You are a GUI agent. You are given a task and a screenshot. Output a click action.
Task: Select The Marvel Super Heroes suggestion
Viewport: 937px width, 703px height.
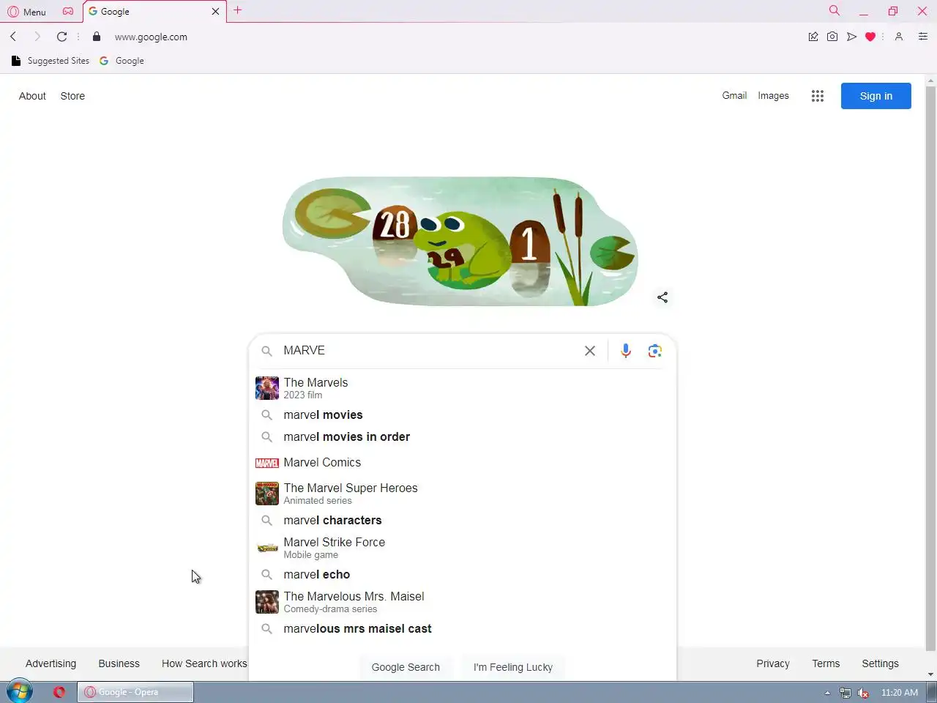click(x=463, y=494)
